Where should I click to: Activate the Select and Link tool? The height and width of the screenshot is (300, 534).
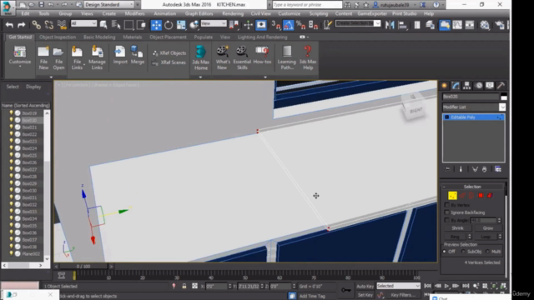click(x=36, y=25)
